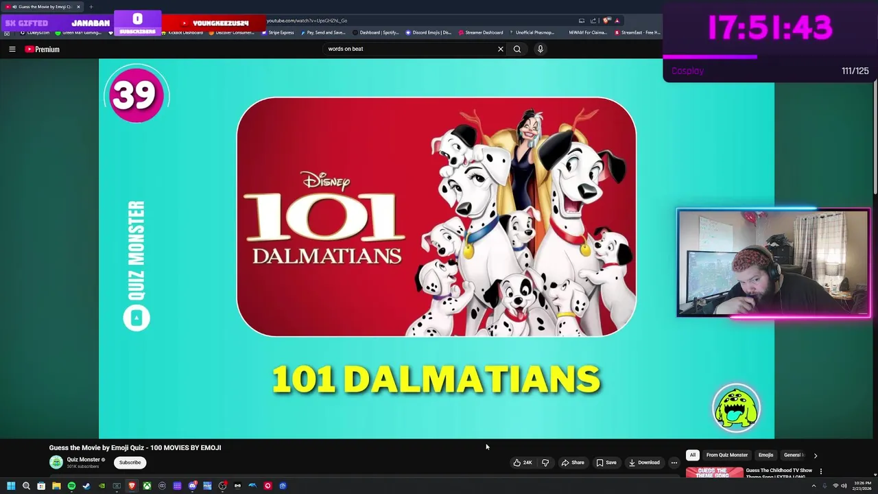The height and width of the screenshot is (494, 878).
Task: Switch to the 'Guess the Movie by Emoji' browser tab
Action: click(x=43, y=7)
